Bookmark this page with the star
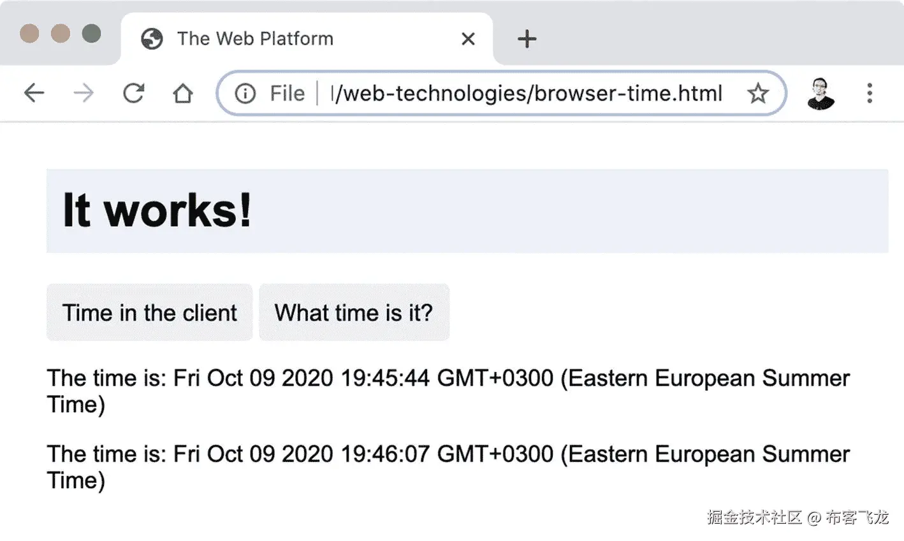The height and width of the screenshot is (541, 904). coord(758,94)
